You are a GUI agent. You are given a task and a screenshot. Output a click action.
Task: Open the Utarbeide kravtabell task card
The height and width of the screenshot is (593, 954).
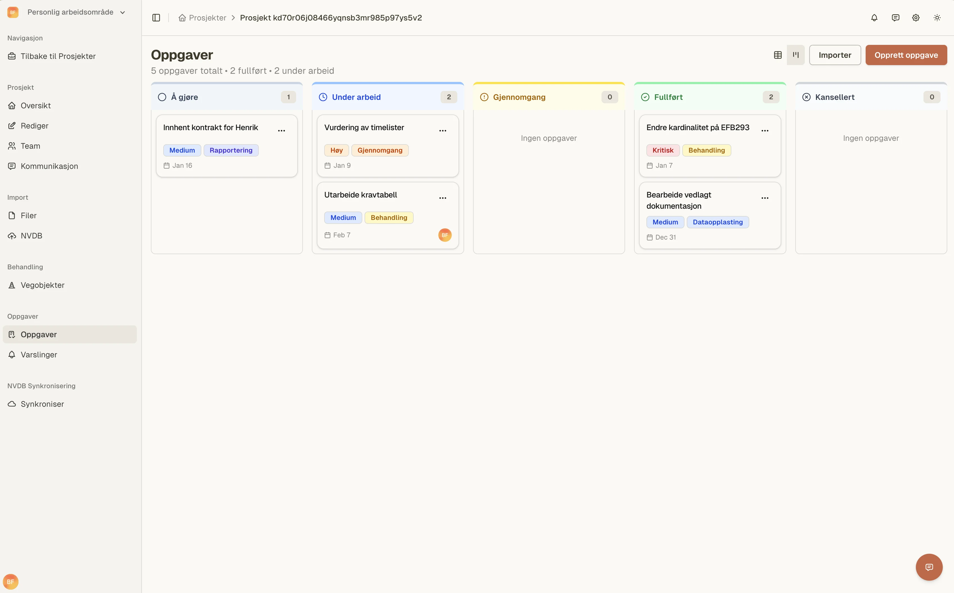[x=360, y=195]
